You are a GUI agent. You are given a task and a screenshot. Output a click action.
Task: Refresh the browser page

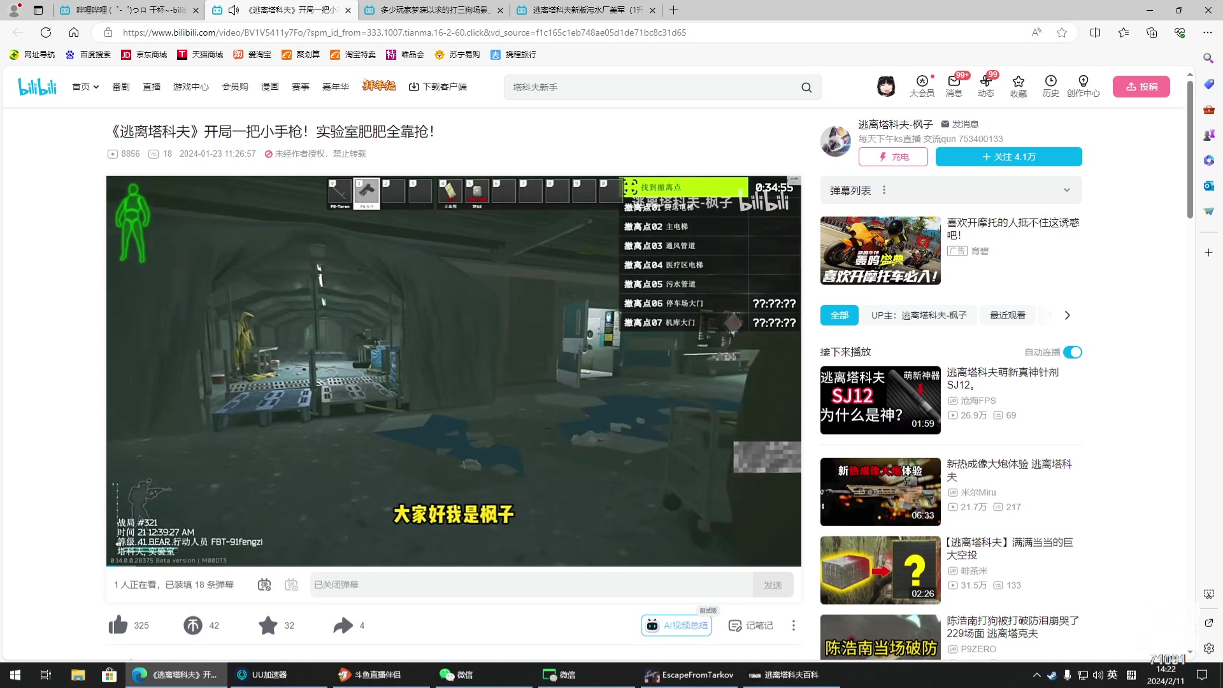[46, 32]
